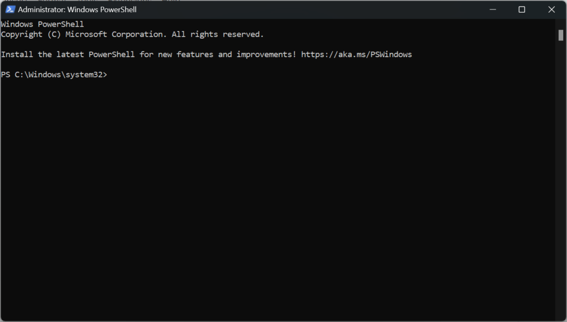Click 'system32' in the prompt path
Viewport: 567px width, 322px height.
coord(84,75)
